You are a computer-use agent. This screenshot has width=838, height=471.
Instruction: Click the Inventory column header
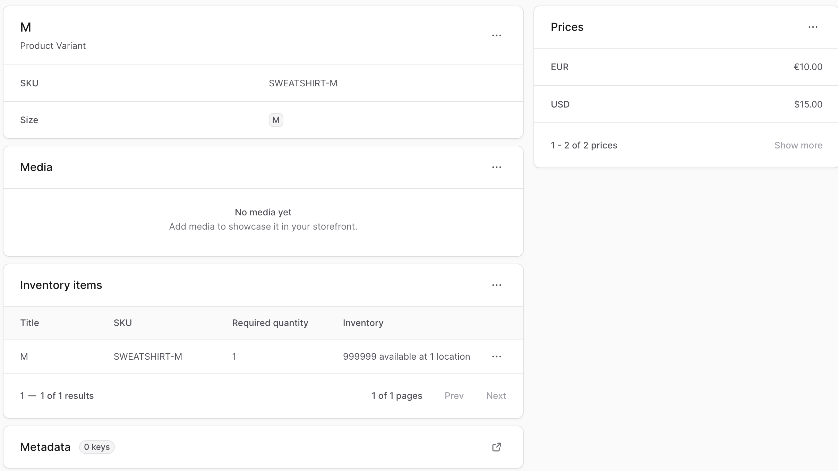tap(363, 323)
